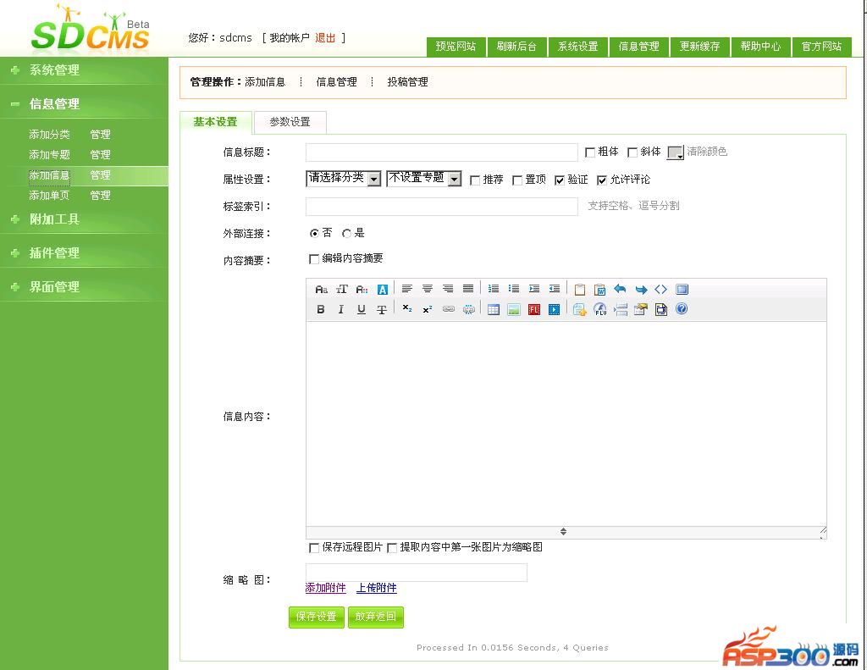The height and width of the screenshot is (670, 867).
Task: Apply superscript formatting
Action: pyautogui.click(x=428, y=310)
